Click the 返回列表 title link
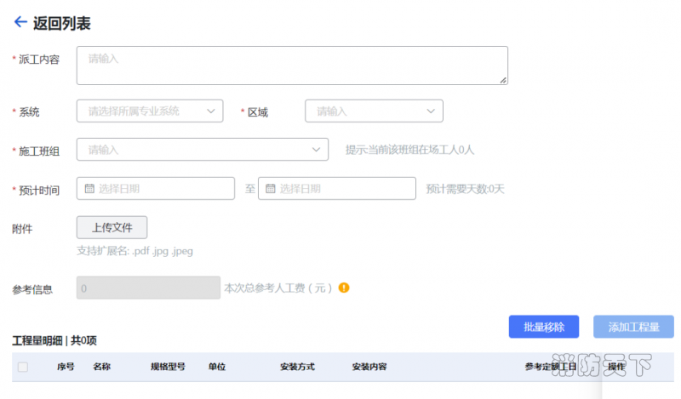This screenshot has height=399, width=681. [x=62, y=23]
